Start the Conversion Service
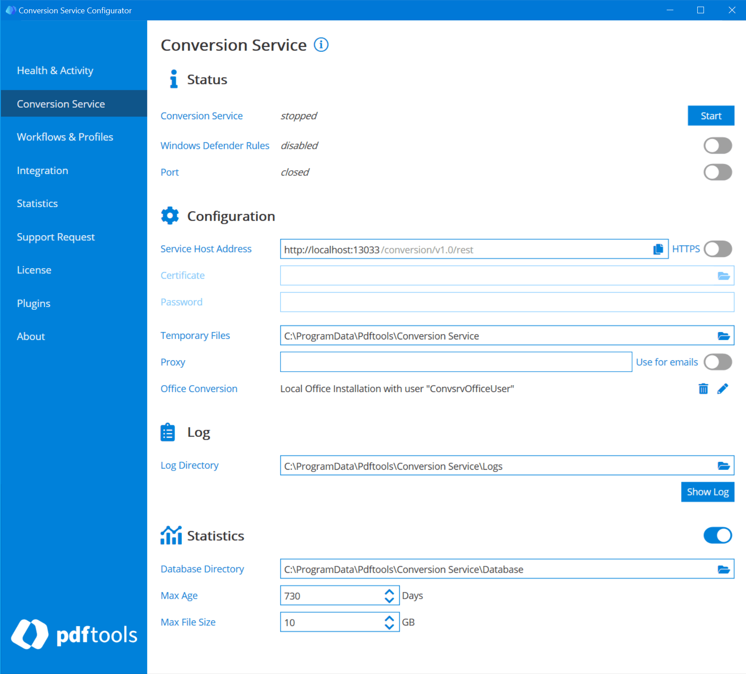746x674 pixels. [x=711, y=116]
